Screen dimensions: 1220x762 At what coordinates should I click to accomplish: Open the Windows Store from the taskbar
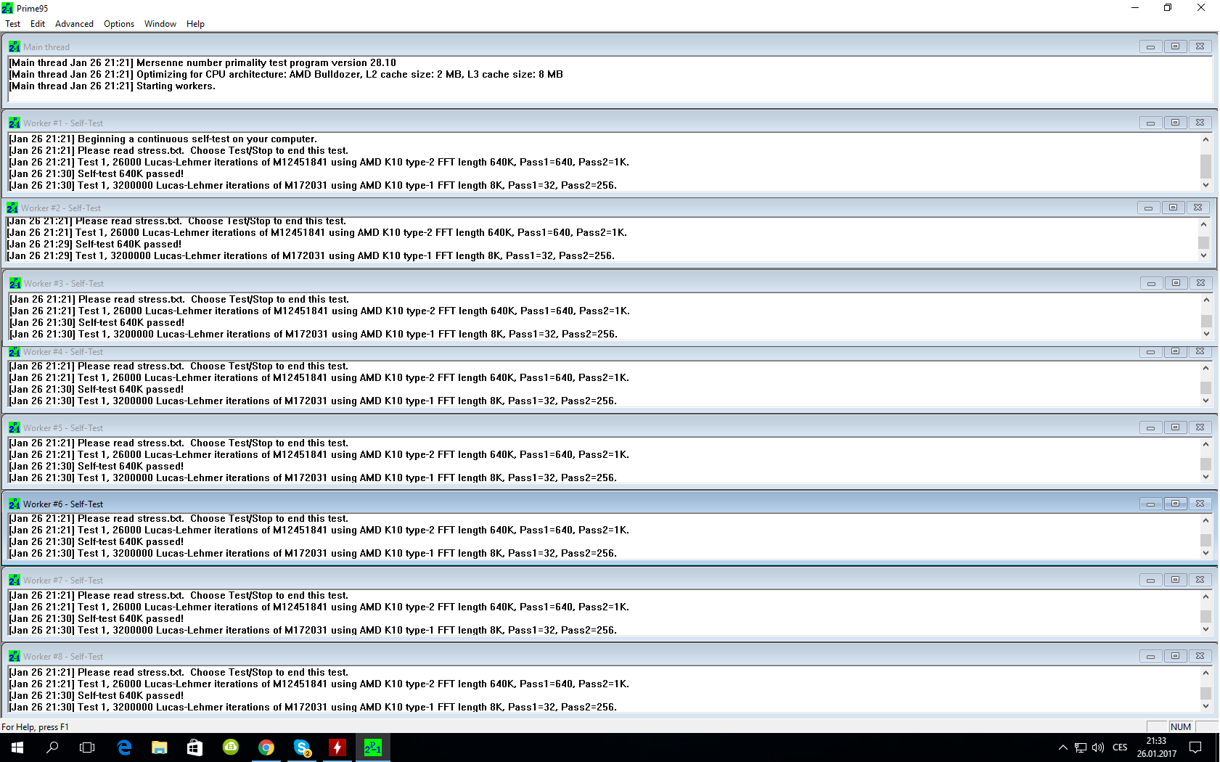[195, 747]
